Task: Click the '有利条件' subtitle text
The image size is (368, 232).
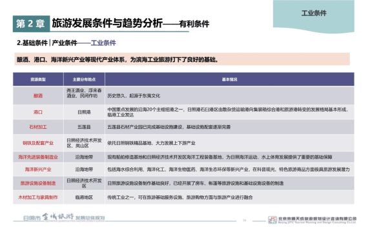Action: (194, 24)
